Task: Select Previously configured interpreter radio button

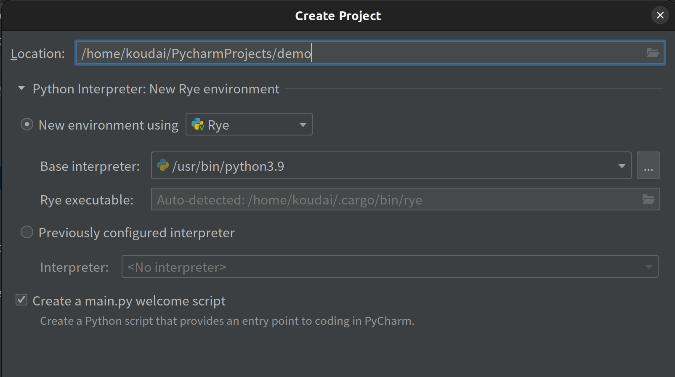Action: pyautogui.click(x=27, y=232)
